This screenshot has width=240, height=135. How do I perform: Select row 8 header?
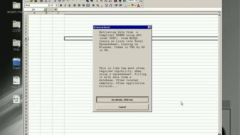pyautogui.click(x=26, y=38)
